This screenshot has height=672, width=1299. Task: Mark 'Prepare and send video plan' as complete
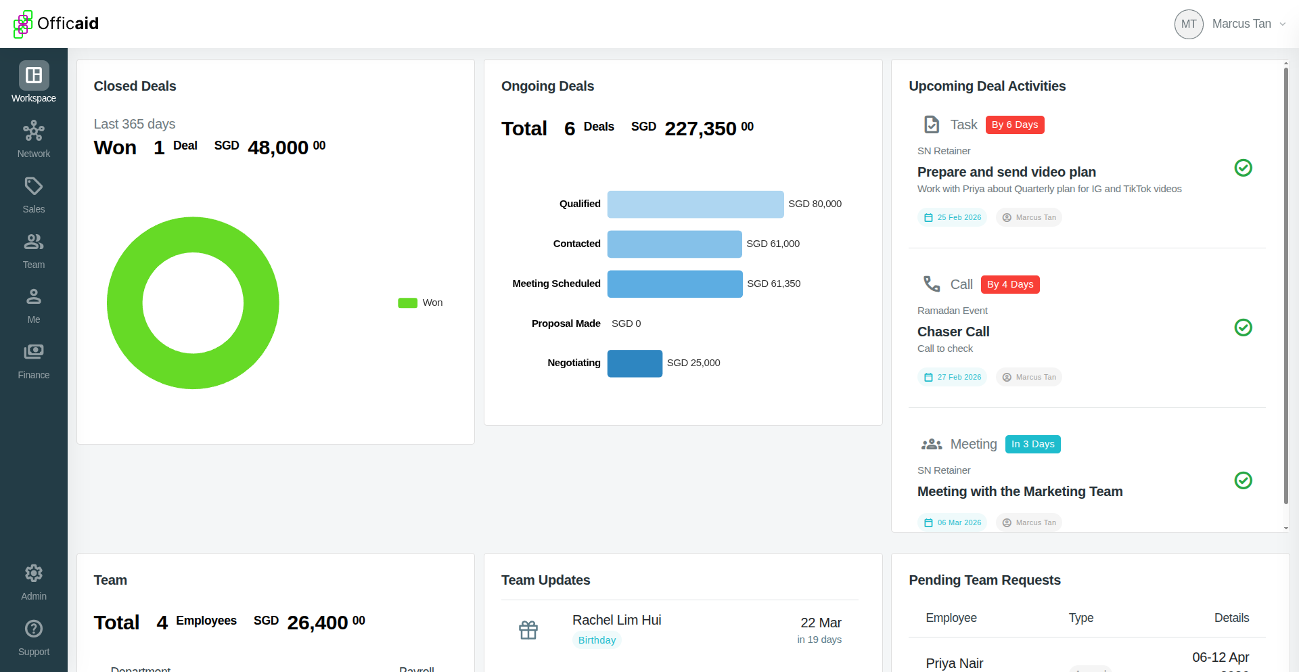(x=1244, y=168)
